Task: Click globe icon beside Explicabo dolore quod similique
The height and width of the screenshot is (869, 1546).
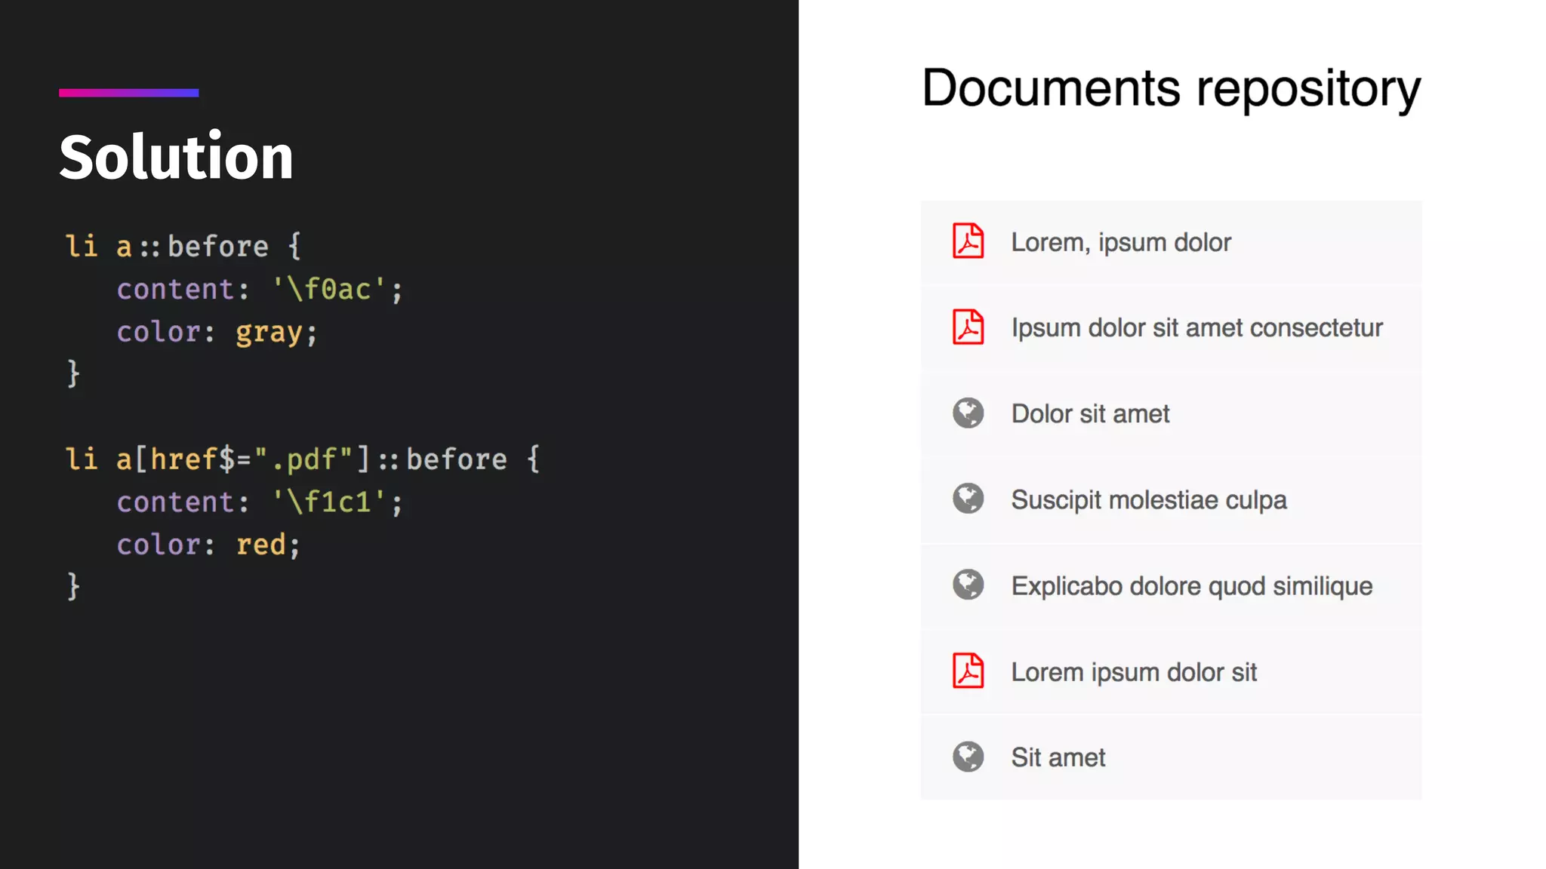Action: click(968, 585)
